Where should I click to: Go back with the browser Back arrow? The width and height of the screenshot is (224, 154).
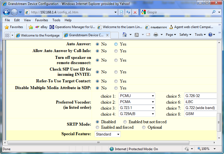pos(7,12)
